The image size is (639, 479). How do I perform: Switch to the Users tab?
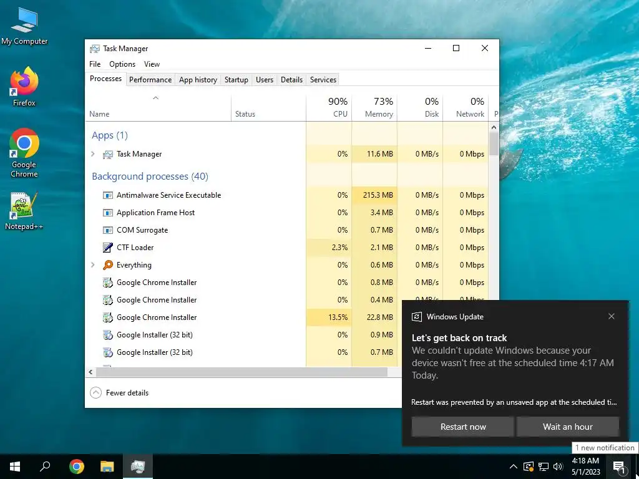coord(265,80)
